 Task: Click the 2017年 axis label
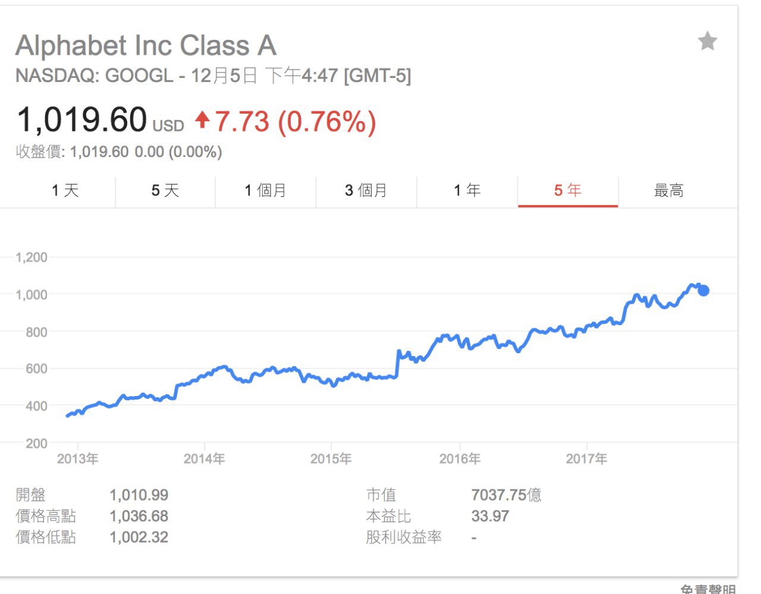[x=586, y=459]
